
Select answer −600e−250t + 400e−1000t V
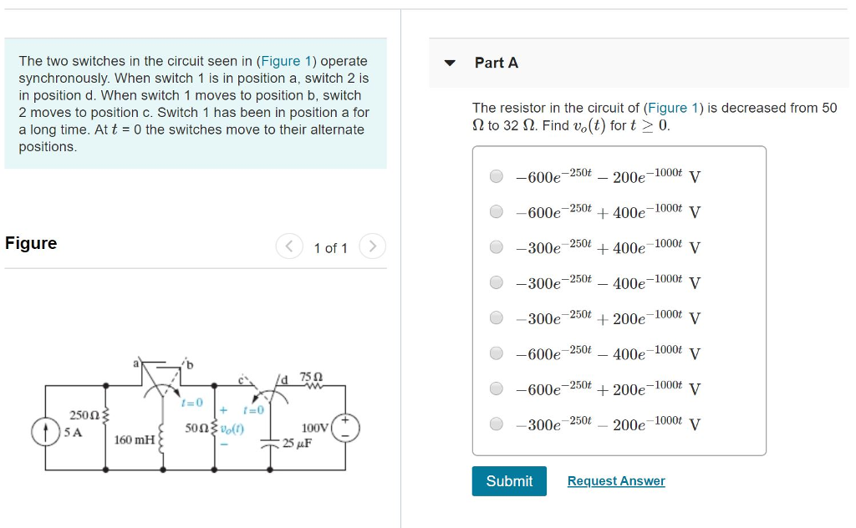point(495,211)
